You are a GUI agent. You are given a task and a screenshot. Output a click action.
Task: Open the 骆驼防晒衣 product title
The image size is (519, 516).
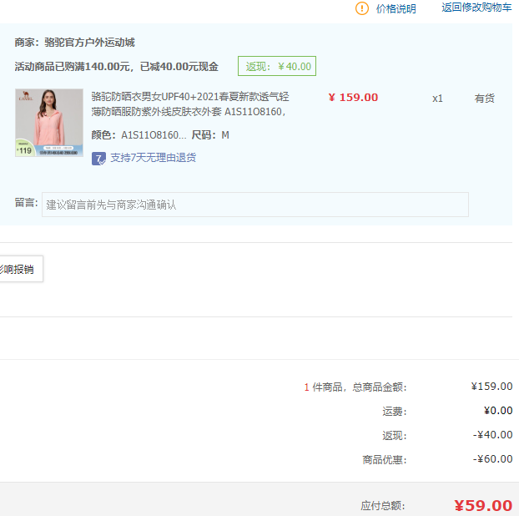coord(190,104)
